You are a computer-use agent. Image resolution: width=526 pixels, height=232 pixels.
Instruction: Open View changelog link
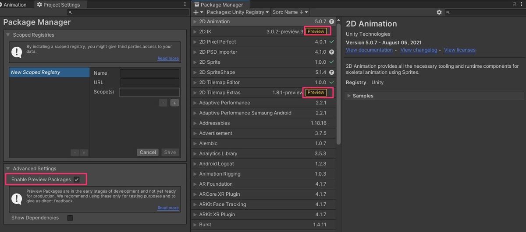tap(419, 50)
